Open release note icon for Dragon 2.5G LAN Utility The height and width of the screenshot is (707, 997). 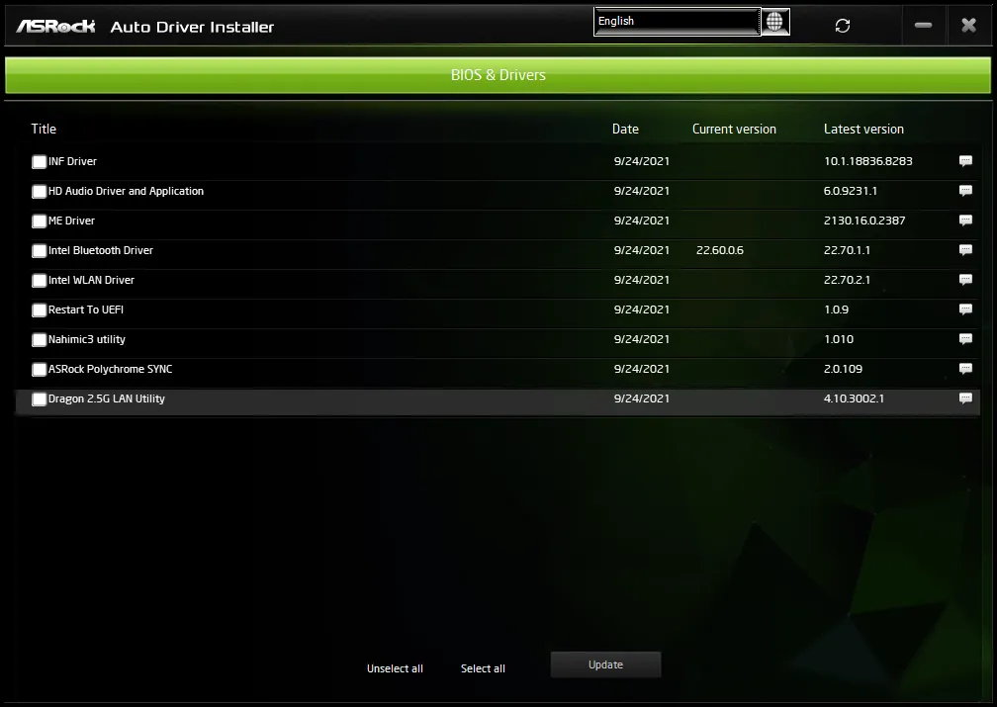click(x=965, y=398)
